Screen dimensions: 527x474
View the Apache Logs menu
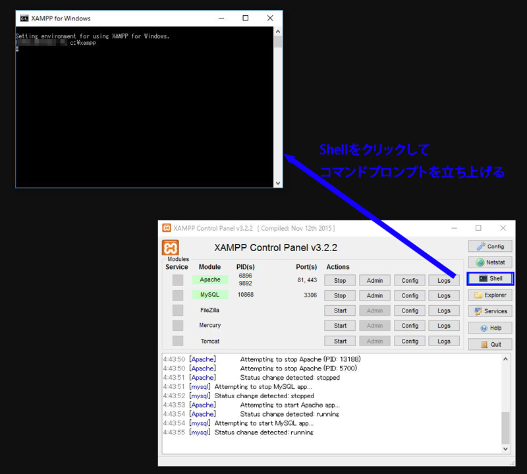tap(444, 281)
